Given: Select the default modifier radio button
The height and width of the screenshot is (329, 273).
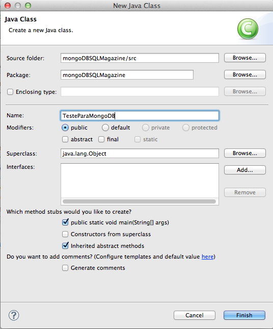Looking at the screenshot, I should click(x=105, y=128).
